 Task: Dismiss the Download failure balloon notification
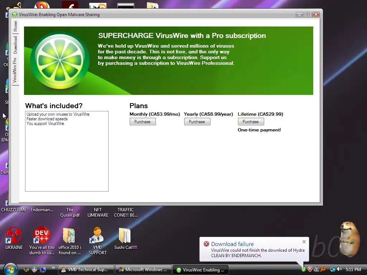point(304,242)
